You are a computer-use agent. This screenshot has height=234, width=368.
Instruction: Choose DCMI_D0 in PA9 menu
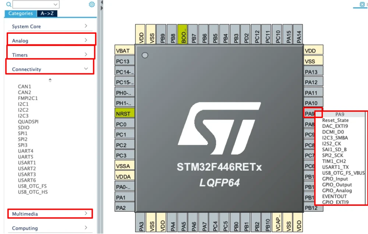[333, 132]
